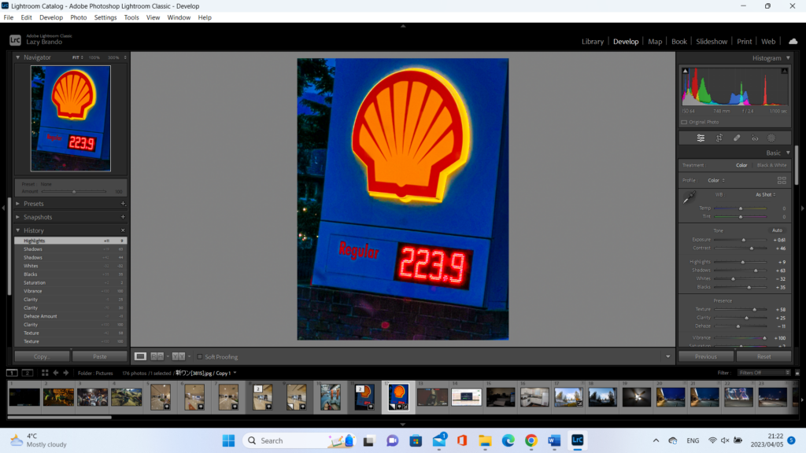This screenshot has height=453, width=806.
Task: Click the Copy settings button
Action: (x=41, y=356)
